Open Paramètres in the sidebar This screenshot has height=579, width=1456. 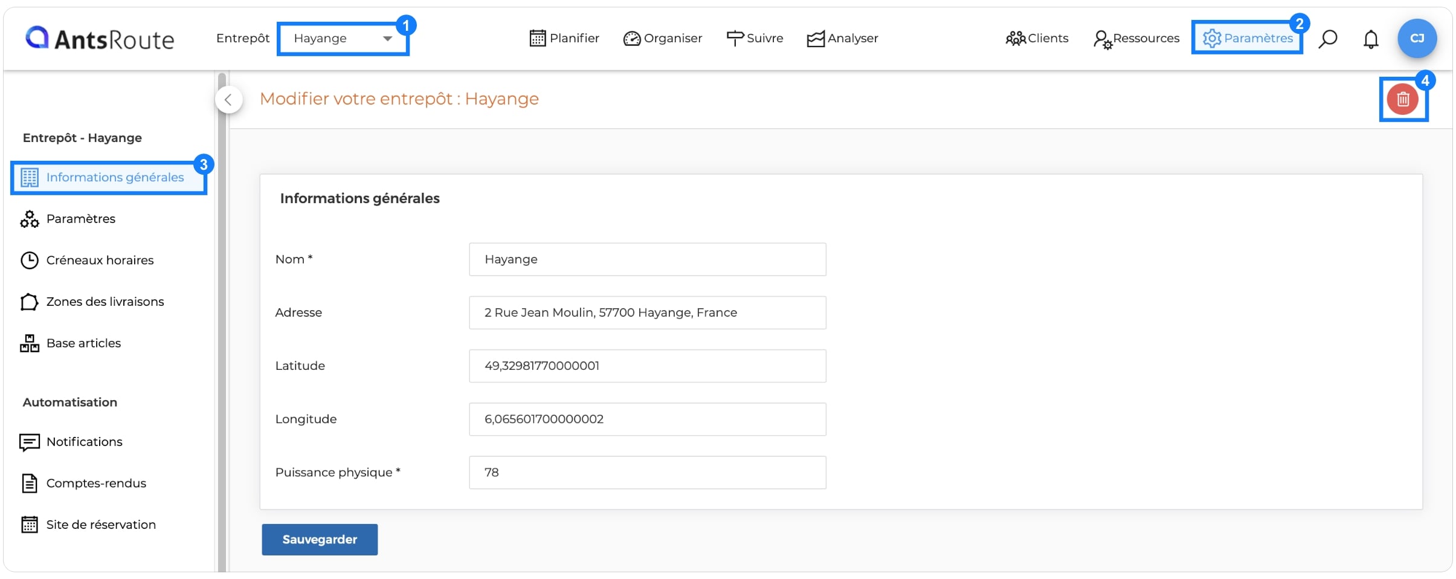pyautogui.click(x=80, y=219)
